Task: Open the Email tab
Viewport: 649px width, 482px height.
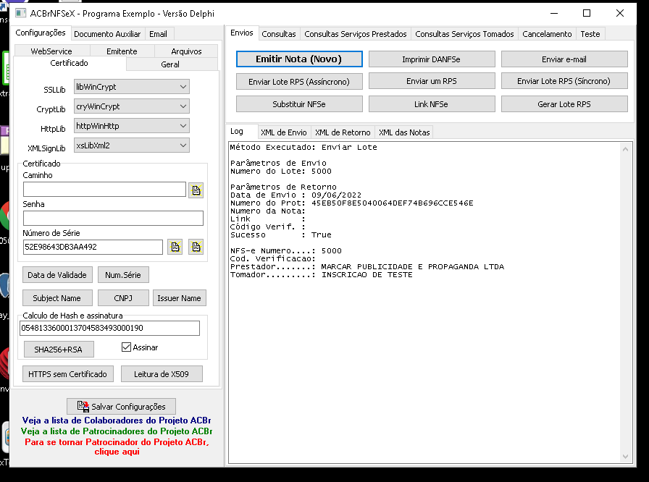Action: pos(158,34)
